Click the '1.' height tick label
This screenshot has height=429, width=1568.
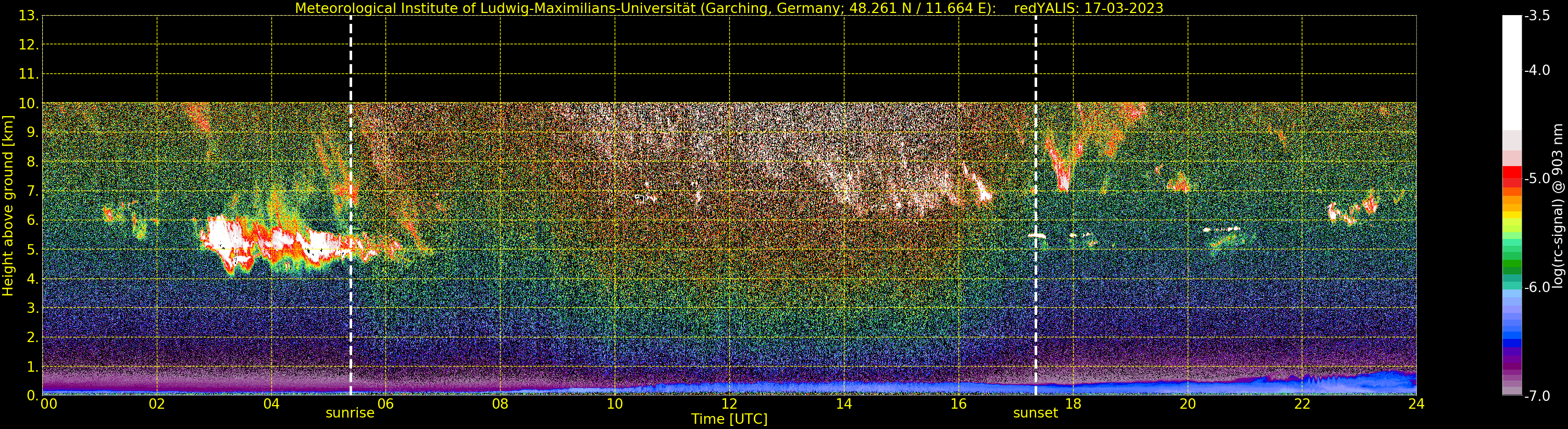pos(33,367)
